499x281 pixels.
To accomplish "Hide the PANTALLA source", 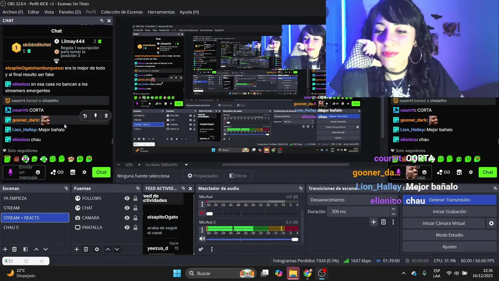I will pos(127,228).
